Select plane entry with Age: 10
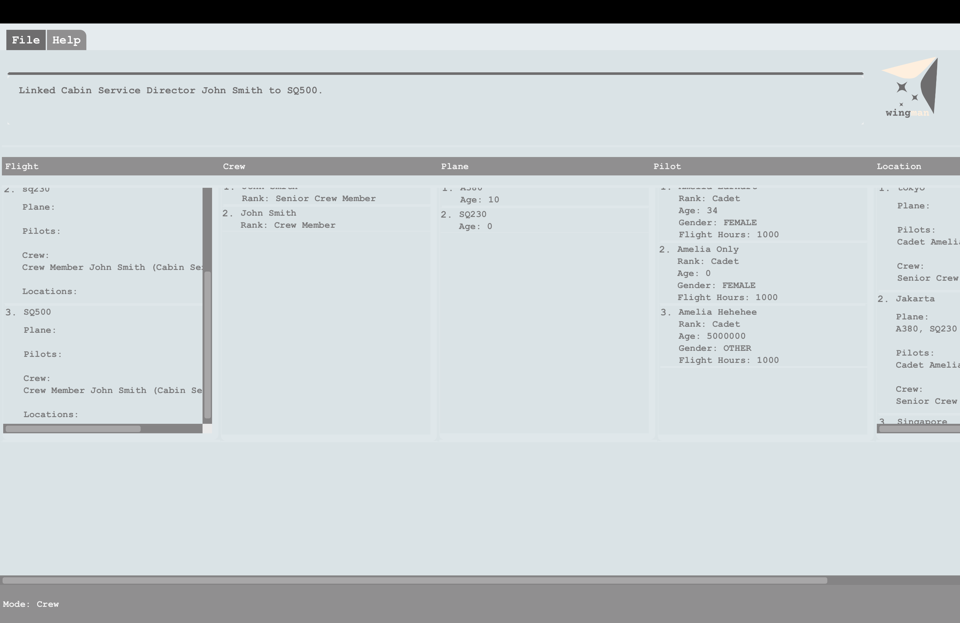This screenshot has width=960, height=623. (544, 196)
